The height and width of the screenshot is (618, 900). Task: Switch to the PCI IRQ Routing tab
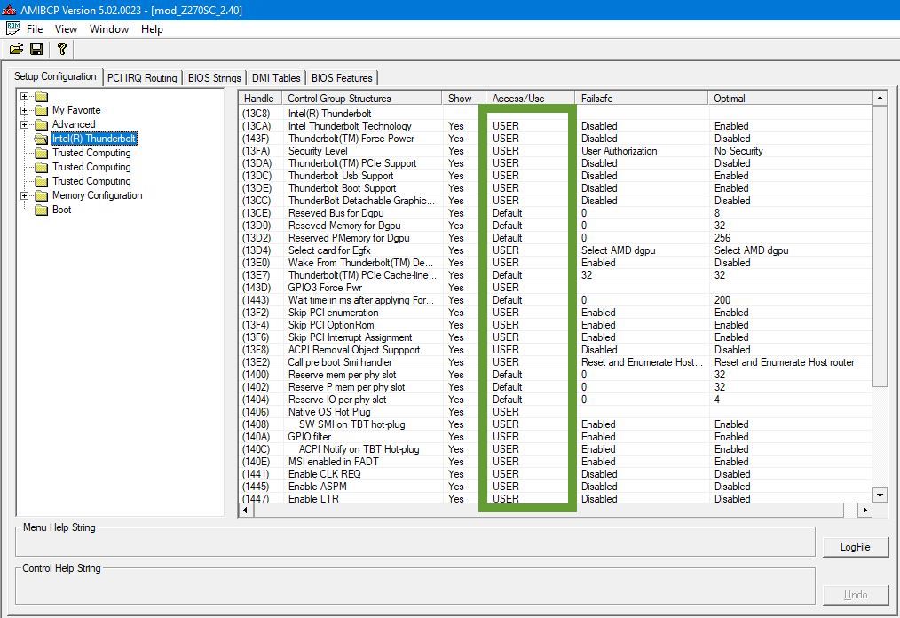142,78
